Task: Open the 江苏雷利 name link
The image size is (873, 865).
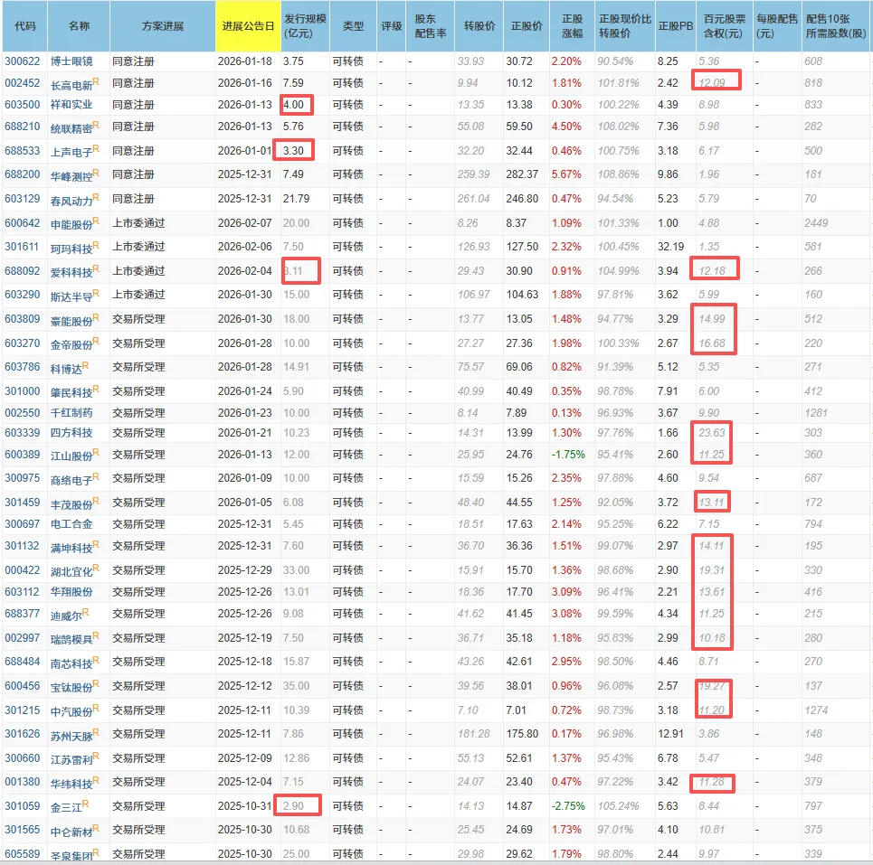Action: click(71, 760)
